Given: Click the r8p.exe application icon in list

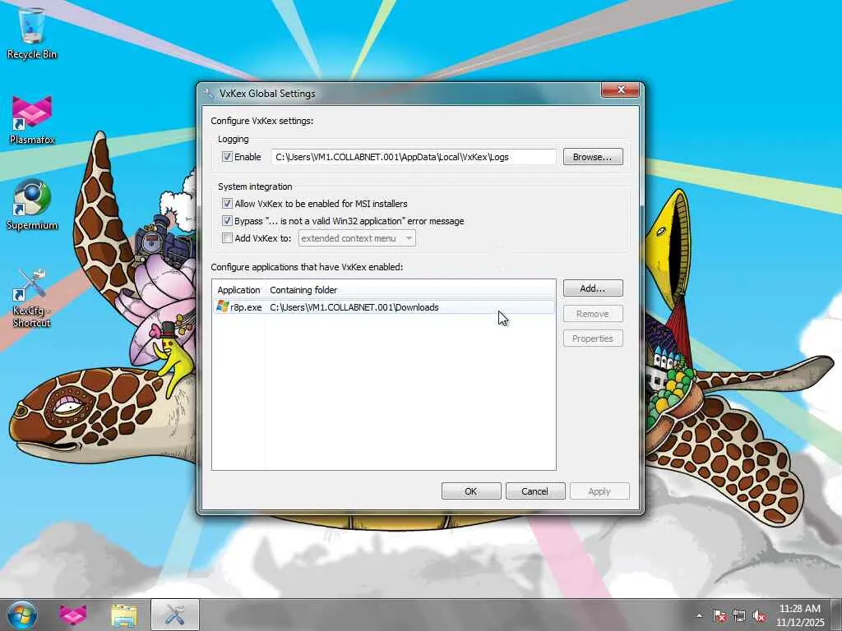Looking at the screenshot, I should [222, 307].
